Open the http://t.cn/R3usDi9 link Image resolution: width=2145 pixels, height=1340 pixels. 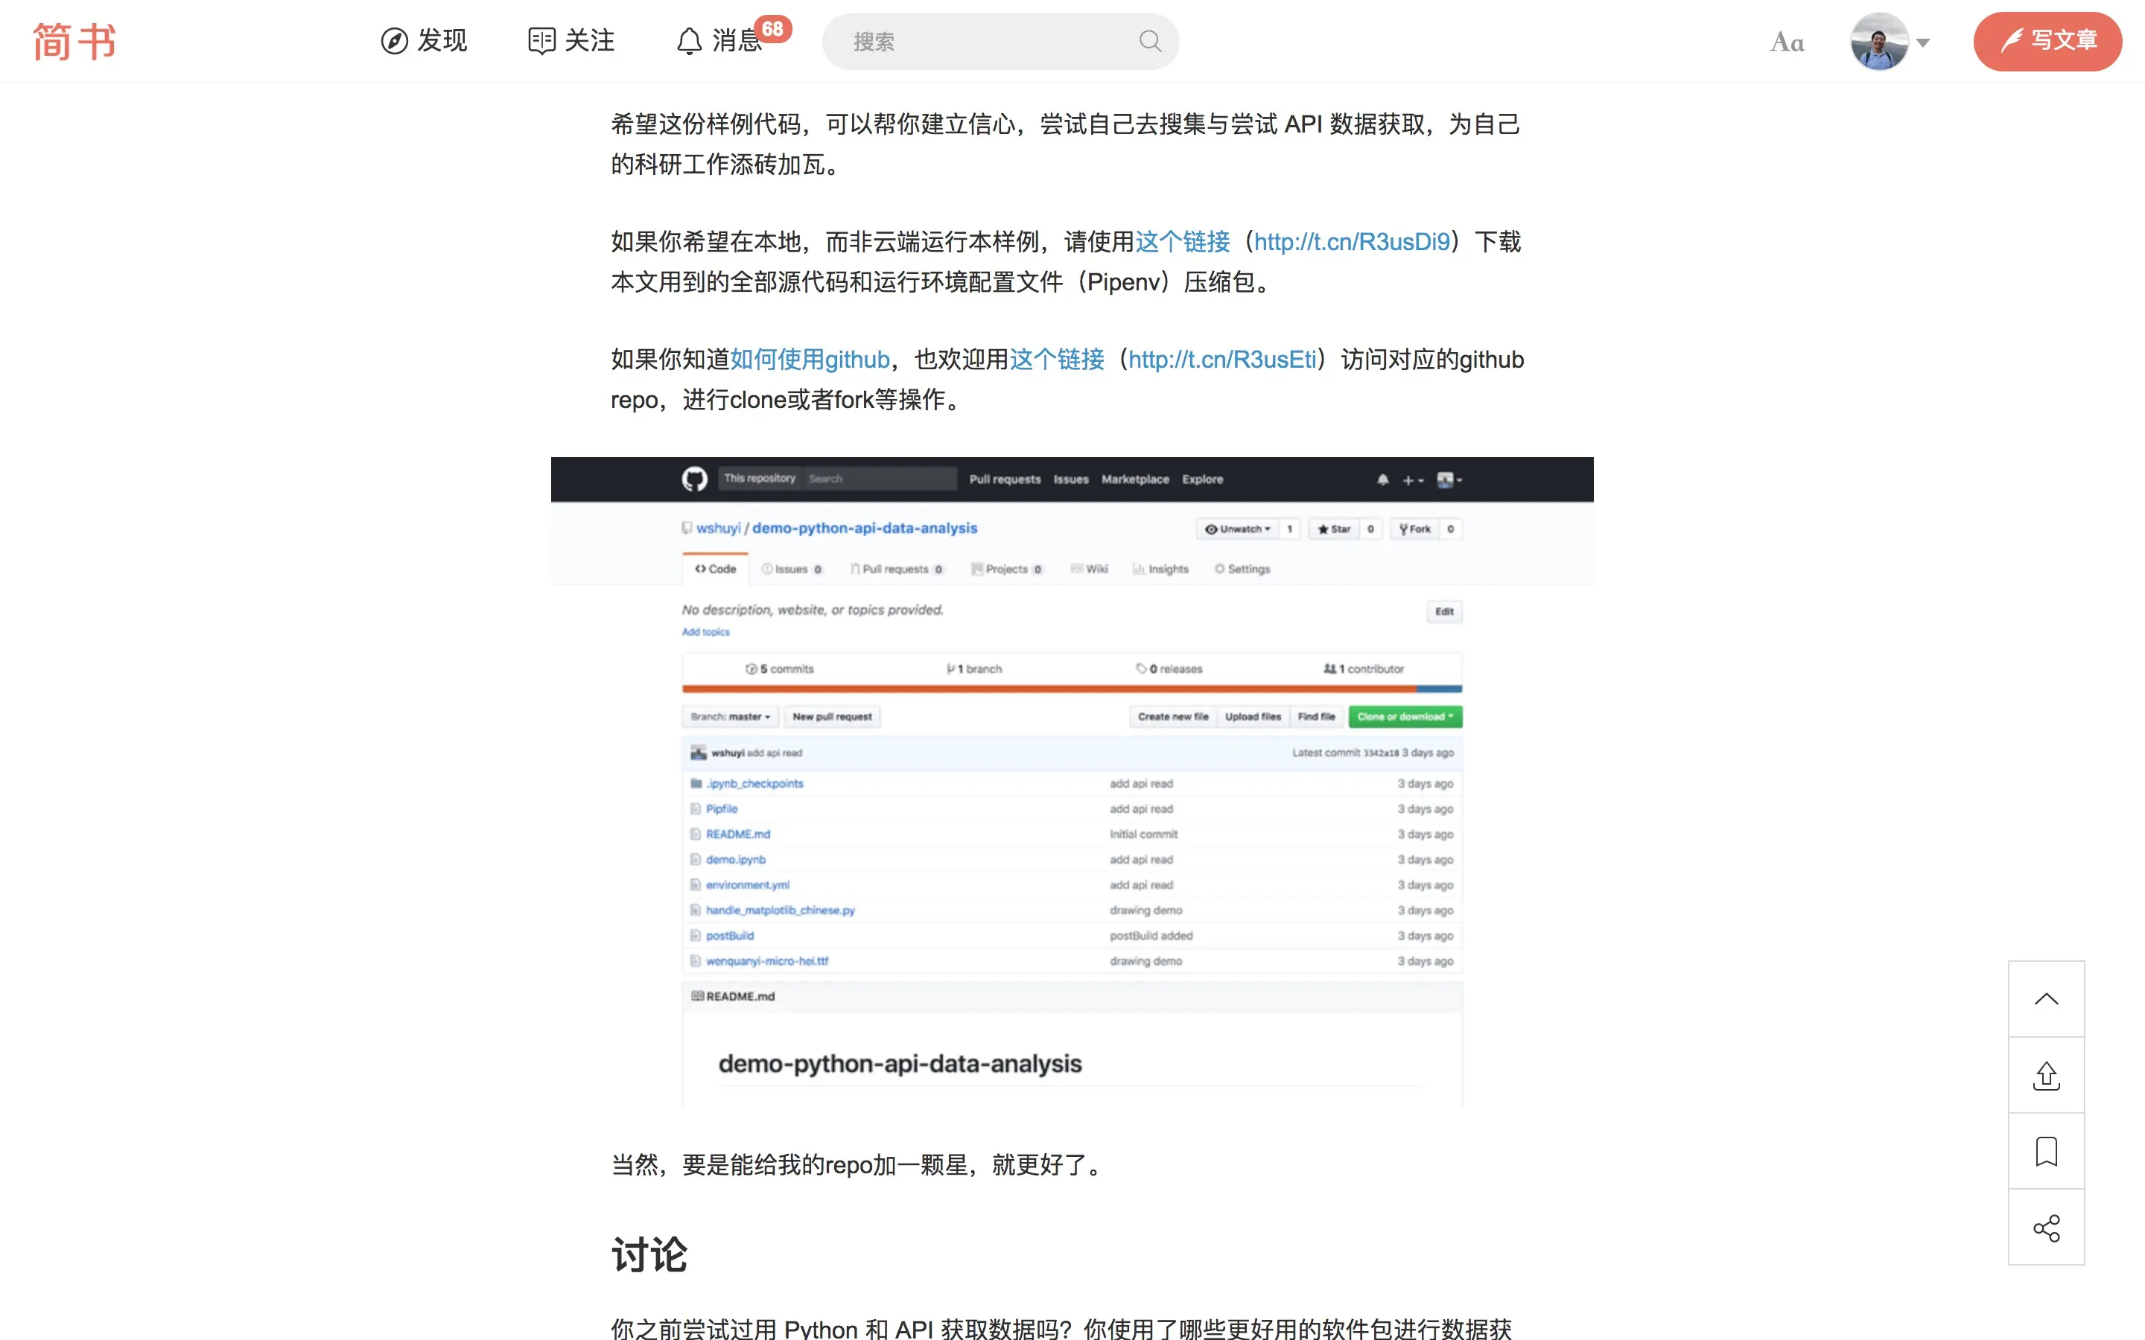(x=1351, y=242)
